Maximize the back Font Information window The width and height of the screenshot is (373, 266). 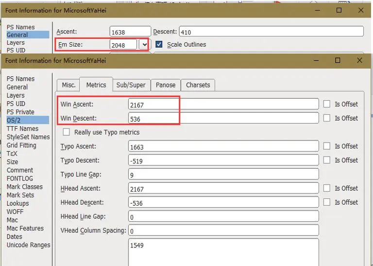pos(339,10)
